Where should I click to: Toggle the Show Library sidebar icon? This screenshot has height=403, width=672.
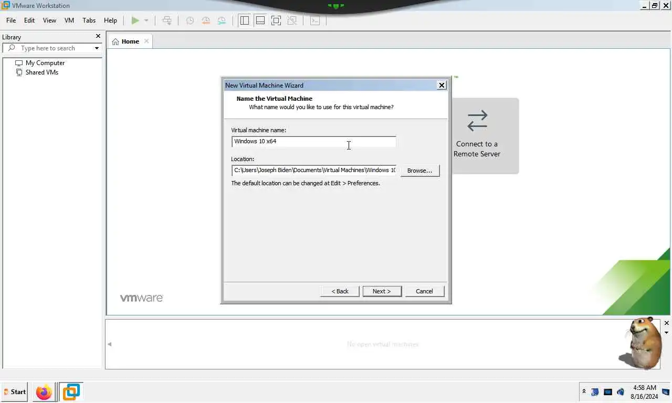[x=244, y=20]
